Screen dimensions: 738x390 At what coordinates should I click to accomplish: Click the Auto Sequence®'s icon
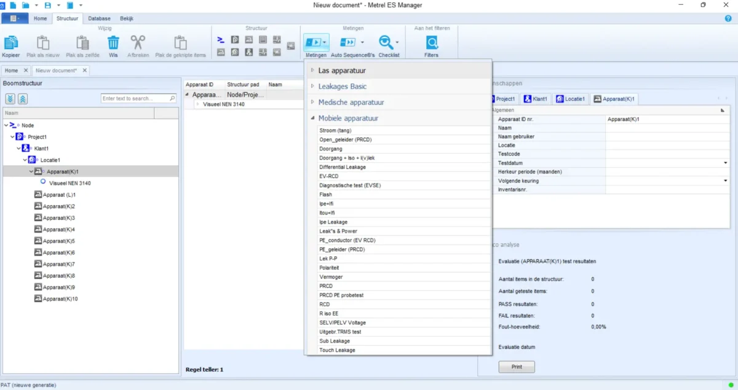347,43
